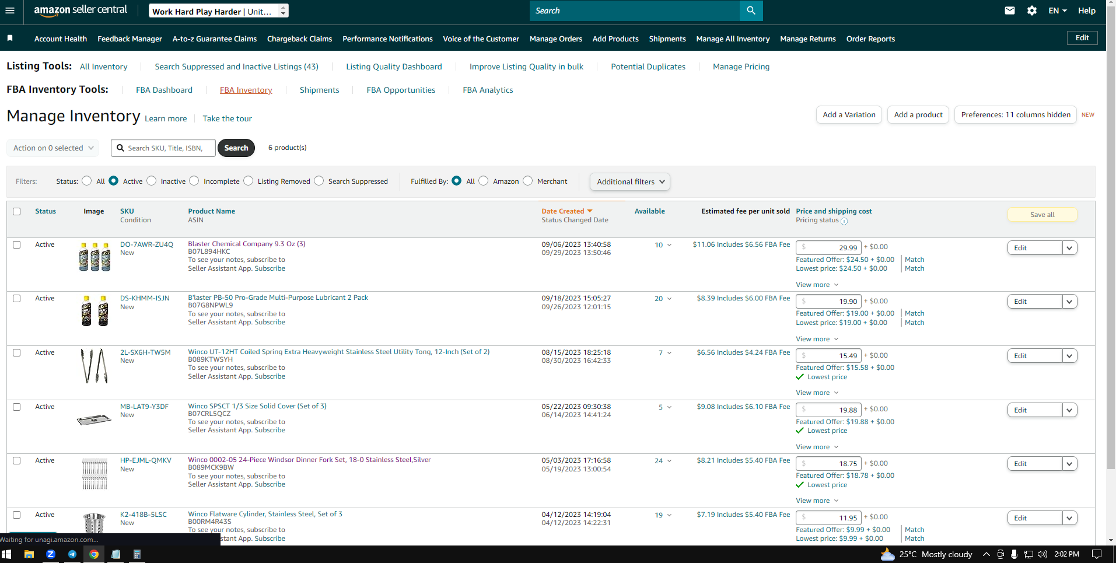Click the Meet Now tray icon
This screenshot has height=563, width=1116.
tap(1000, 554)
